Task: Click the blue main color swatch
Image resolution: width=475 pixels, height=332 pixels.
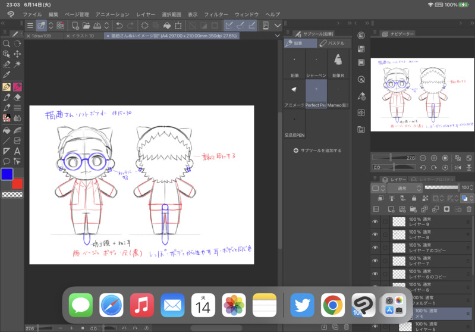Action: (7, 174)
